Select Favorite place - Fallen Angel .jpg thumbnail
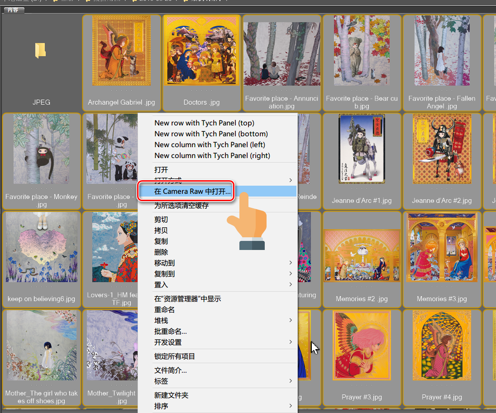This screenshot has height=413, width=496. 442,51
